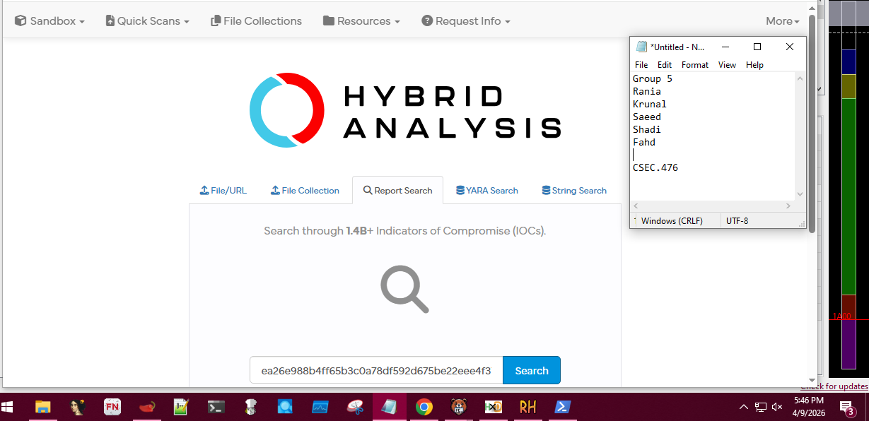Open the red chili pepper taskbar icon
Viewport: 869px width, 421px height.
tap(147, 407)
